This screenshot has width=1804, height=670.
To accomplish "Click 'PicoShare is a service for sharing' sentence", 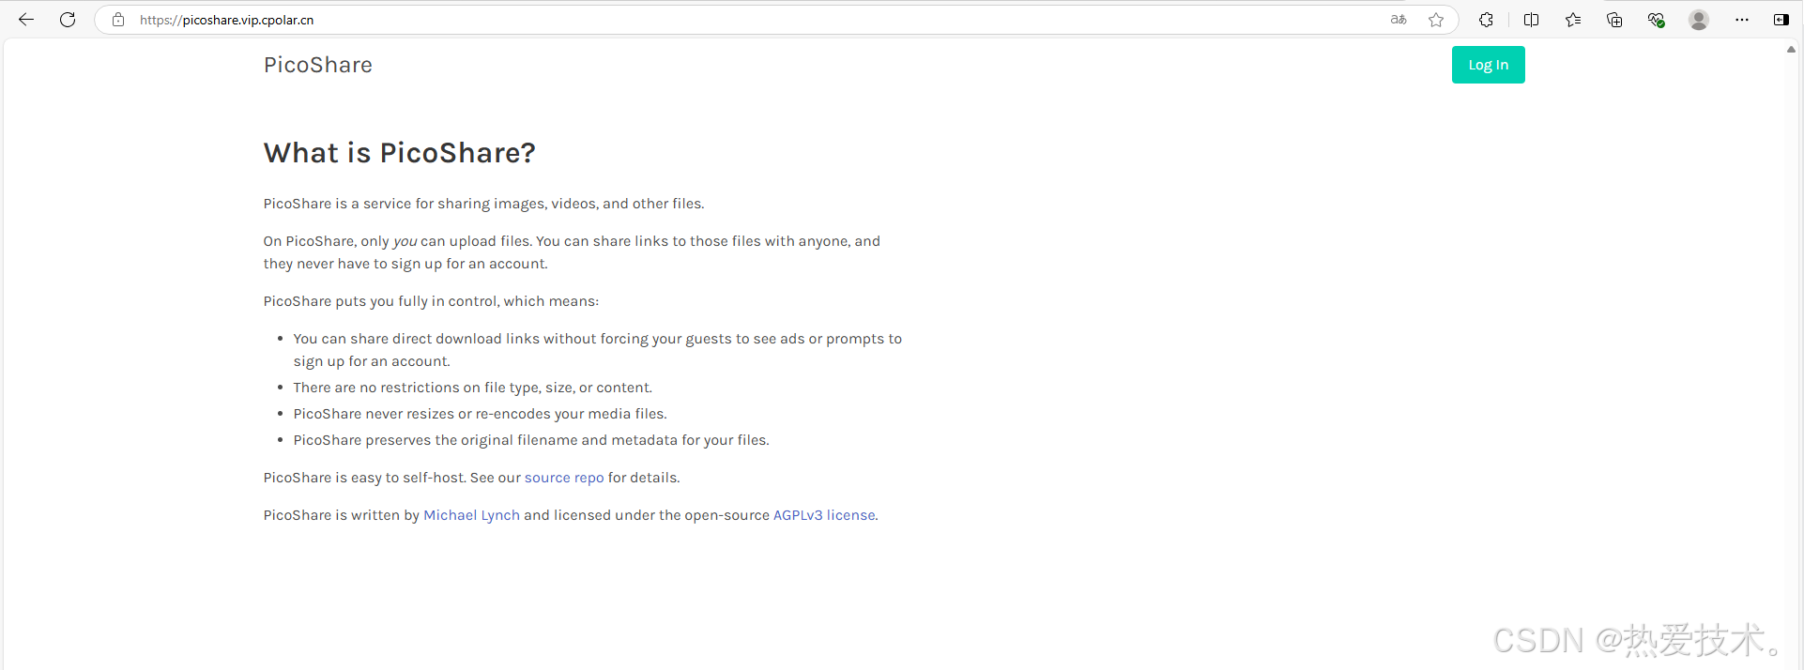I will pyautogui.click(x=483, y=204).
